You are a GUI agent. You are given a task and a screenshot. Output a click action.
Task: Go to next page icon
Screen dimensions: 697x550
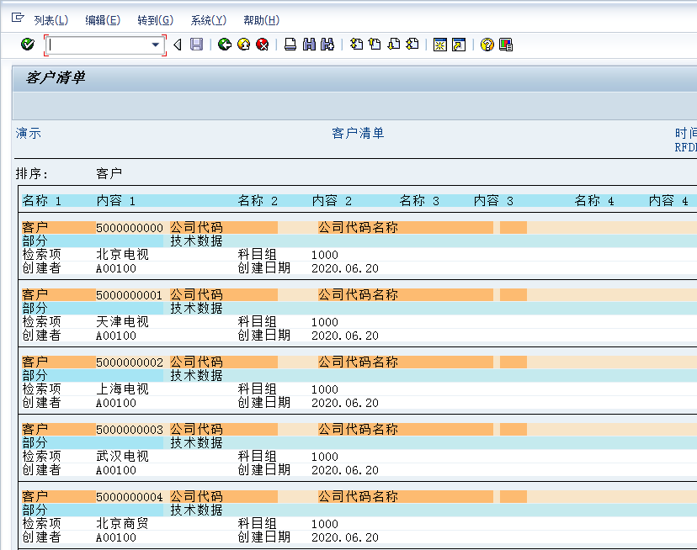(393, 45)
